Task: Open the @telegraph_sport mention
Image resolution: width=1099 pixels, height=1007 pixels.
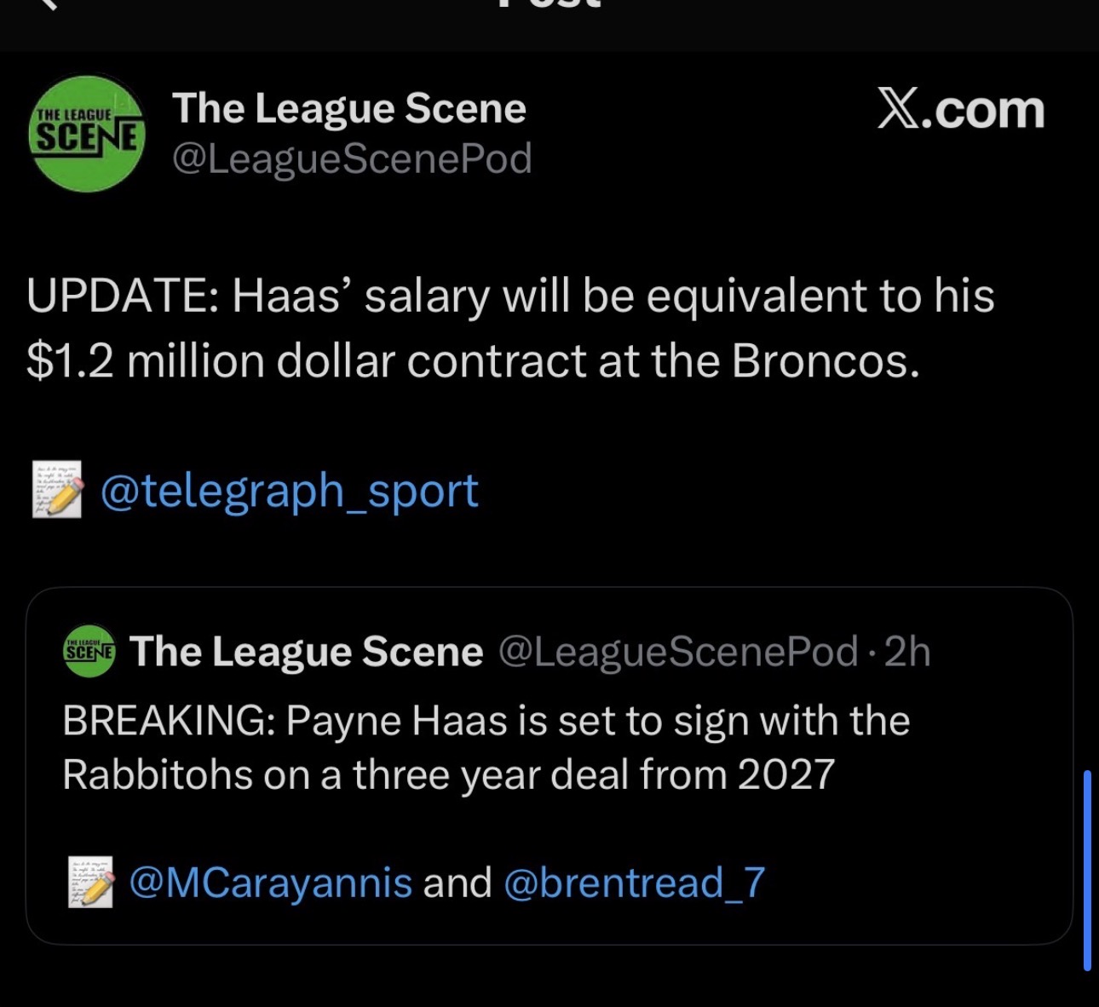Action: coord(290,492)
